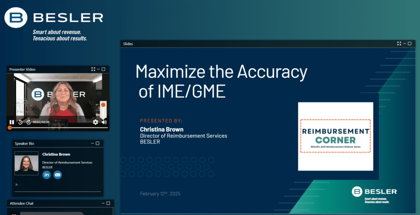Click the Reimbursement Corner image on slide
This screenshot has width=420, height=215.
(336, 136)
